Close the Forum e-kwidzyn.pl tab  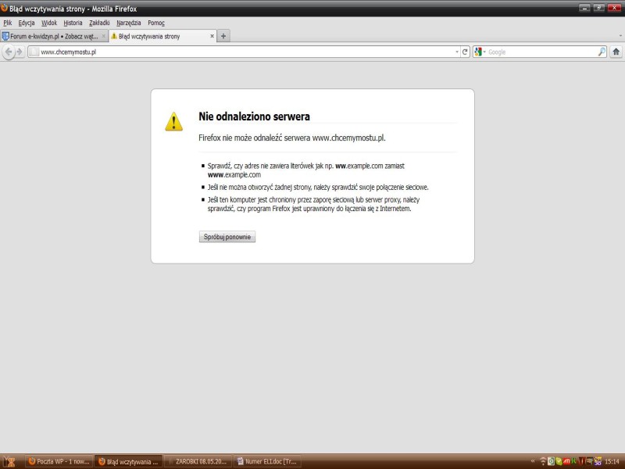104,36
